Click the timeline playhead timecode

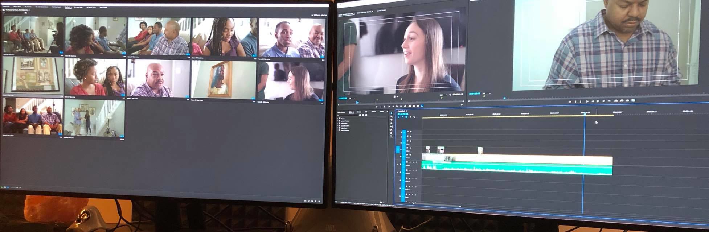pyautogui.click(x=403, y=114)
